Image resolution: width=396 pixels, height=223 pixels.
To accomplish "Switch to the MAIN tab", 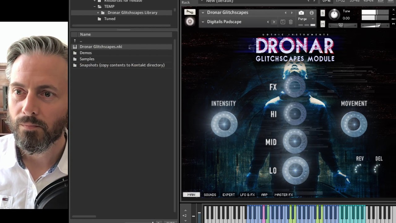I will click(191, 195).
